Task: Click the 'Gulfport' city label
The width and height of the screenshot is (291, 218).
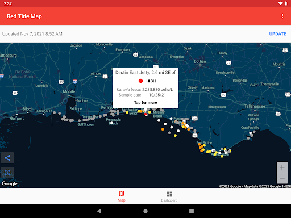Action: (17, 118)
